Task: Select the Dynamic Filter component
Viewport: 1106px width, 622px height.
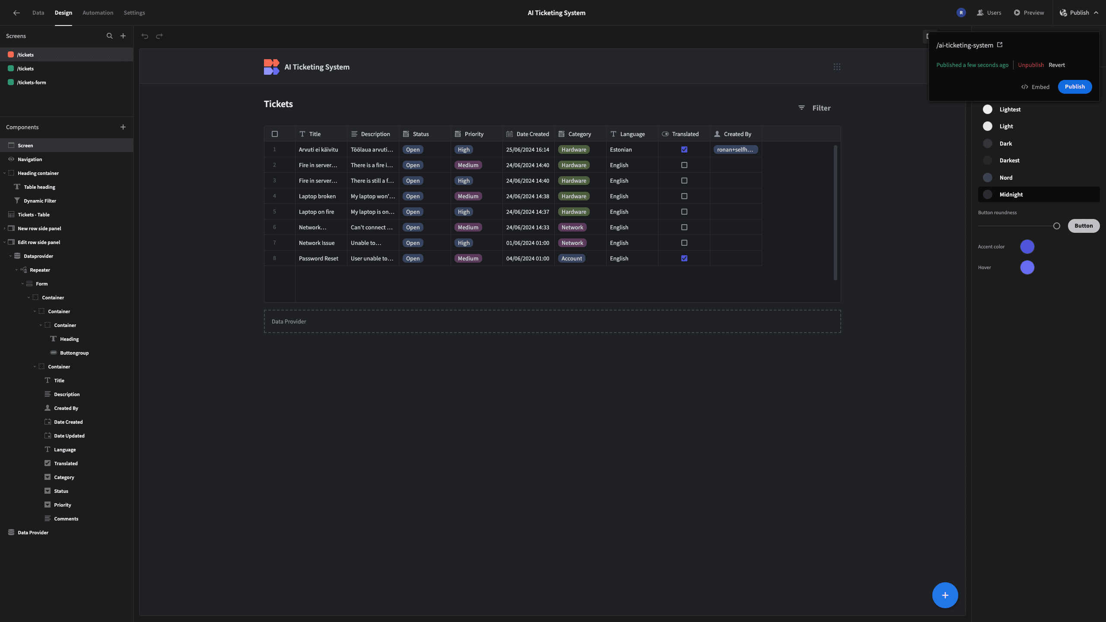Action: 40,201
